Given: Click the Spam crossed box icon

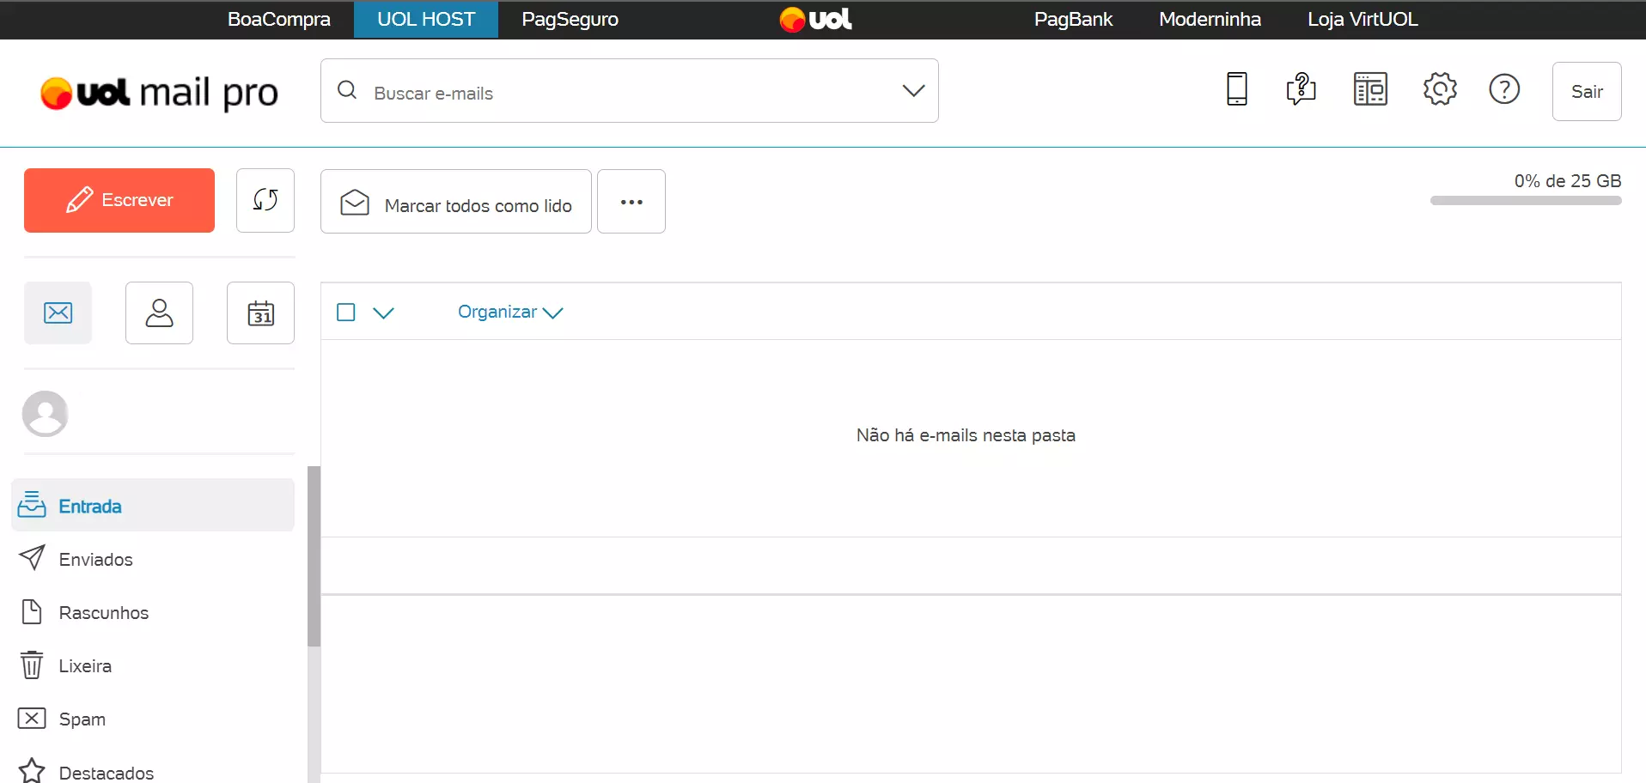Looking at the screenshot, I should click(32, 719).
